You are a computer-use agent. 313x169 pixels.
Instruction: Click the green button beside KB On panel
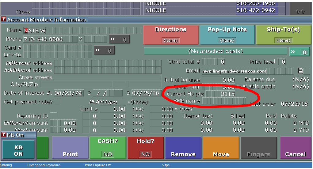42,148
